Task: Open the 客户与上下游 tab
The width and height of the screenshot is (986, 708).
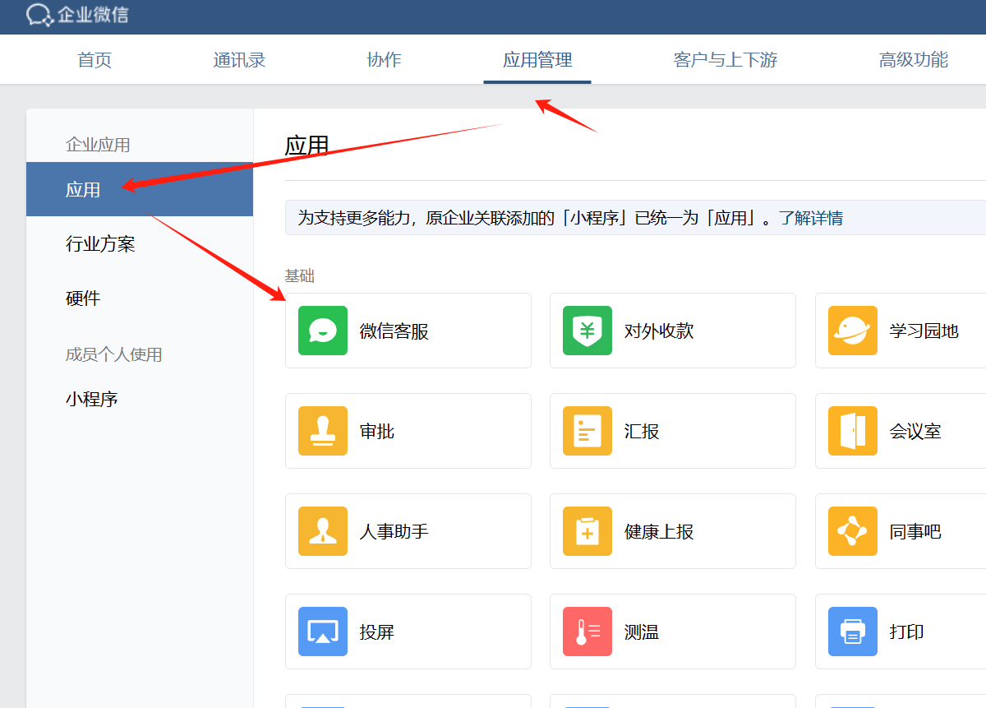Action: point(726,60)
